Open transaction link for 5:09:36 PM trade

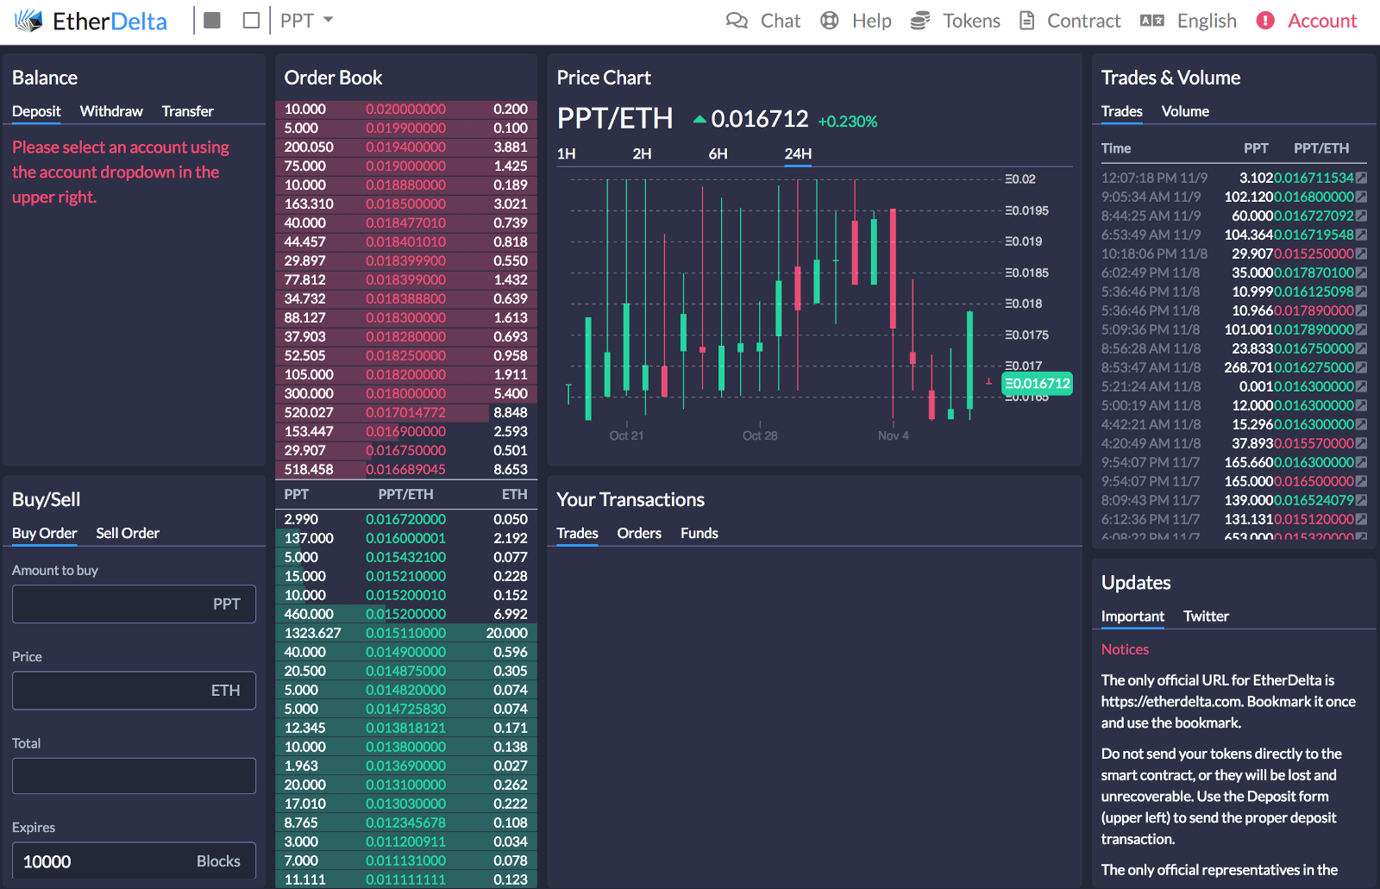(1361, 329)
